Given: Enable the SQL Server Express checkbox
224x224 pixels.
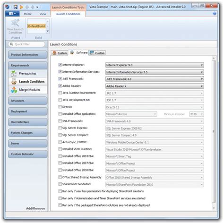Looking at the screenshot, I should pos(60,128).
